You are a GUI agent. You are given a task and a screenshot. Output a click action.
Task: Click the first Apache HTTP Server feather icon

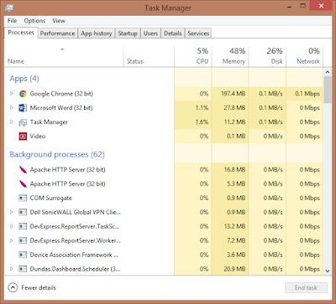point(23,170)
